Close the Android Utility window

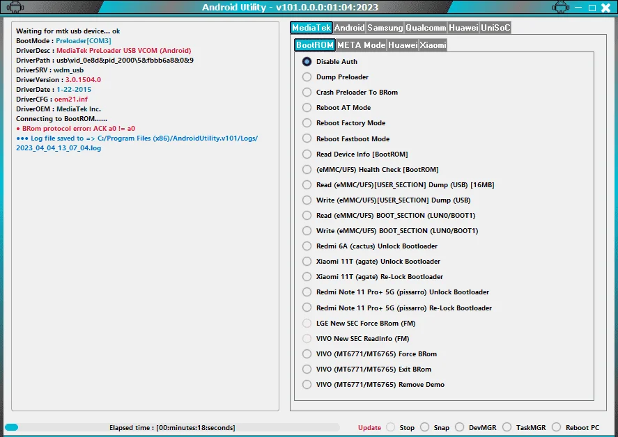click(x=605, y=8)
